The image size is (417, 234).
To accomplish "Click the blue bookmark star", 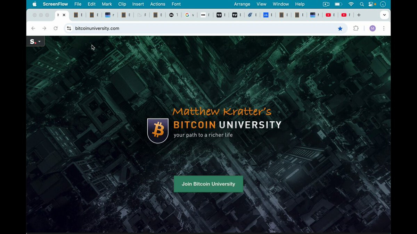I will (340, 28).
